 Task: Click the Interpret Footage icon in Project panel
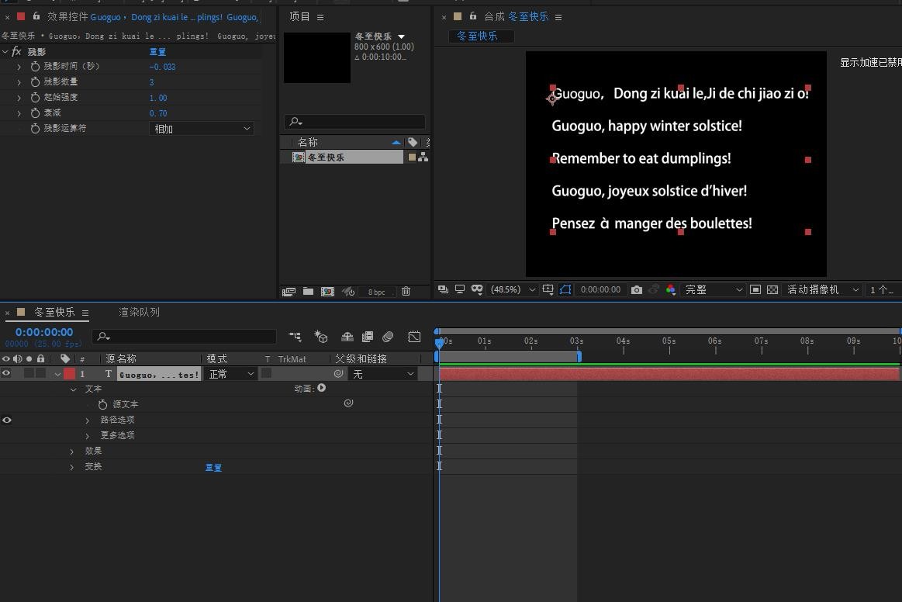tap(289, 292)
